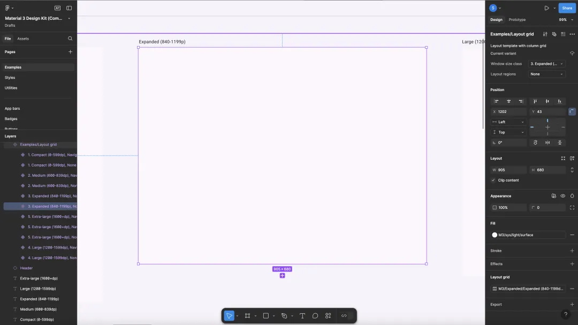Toggle the Clip content checkbox
Viewport: 578px width, 325px height.
tap(493, 180)
